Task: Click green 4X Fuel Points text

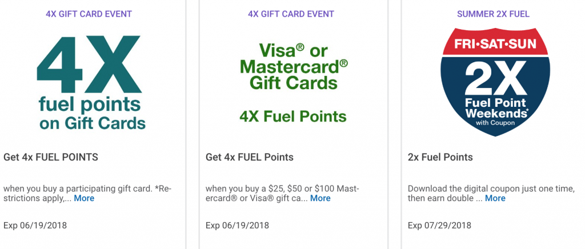Action: 293,117
